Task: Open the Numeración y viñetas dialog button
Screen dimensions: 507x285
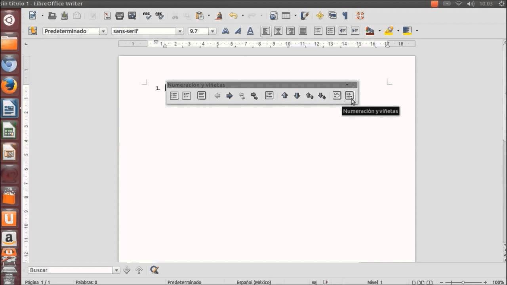Action: (349, 95)
